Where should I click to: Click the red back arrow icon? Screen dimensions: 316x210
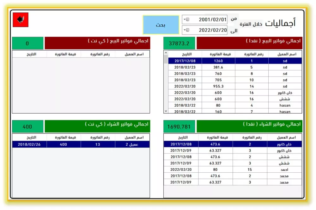pyautogui.click(x=20, y=19)
